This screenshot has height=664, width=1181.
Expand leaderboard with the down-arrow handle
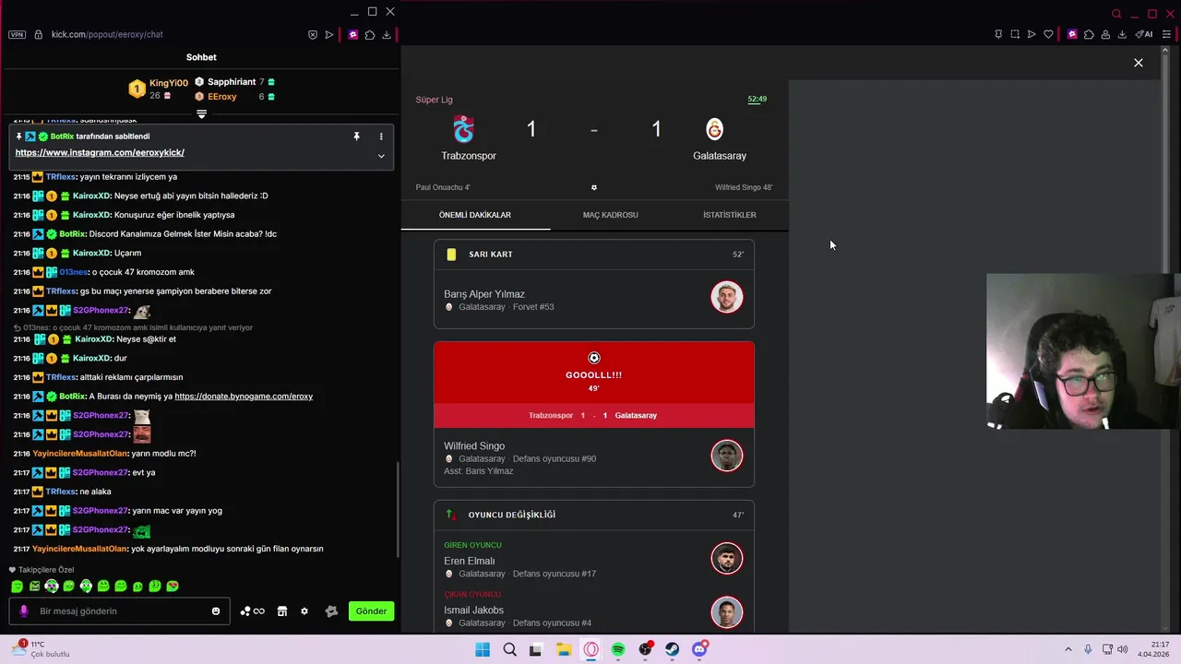201,114
